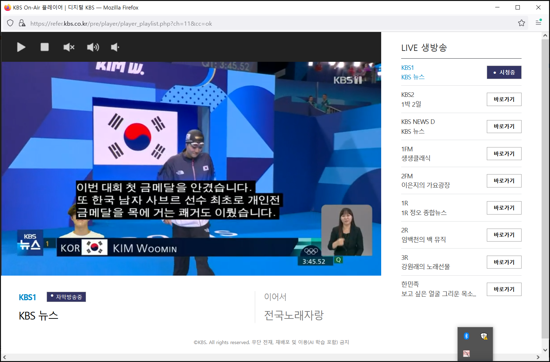
Task: Minimize the Firefox window
Action: click(497, 7)
